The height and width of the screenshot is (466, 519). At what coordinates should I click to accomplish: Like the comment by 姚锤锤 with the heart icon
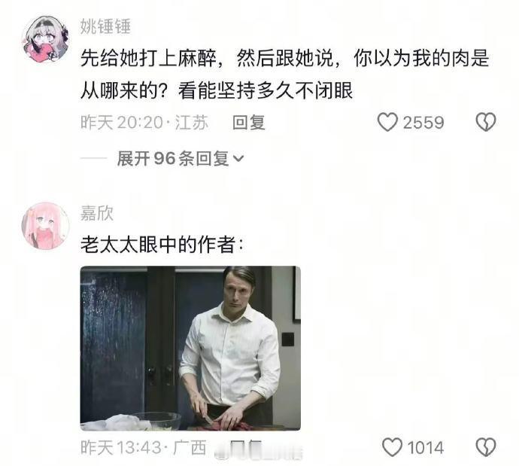(387, 122)
